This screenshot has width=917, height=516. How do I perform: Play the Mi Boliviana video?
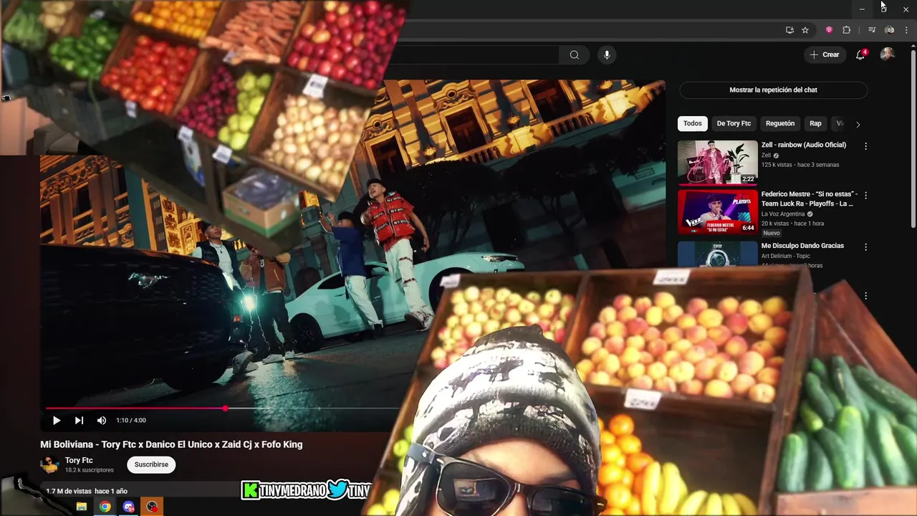tap(57, 421)
